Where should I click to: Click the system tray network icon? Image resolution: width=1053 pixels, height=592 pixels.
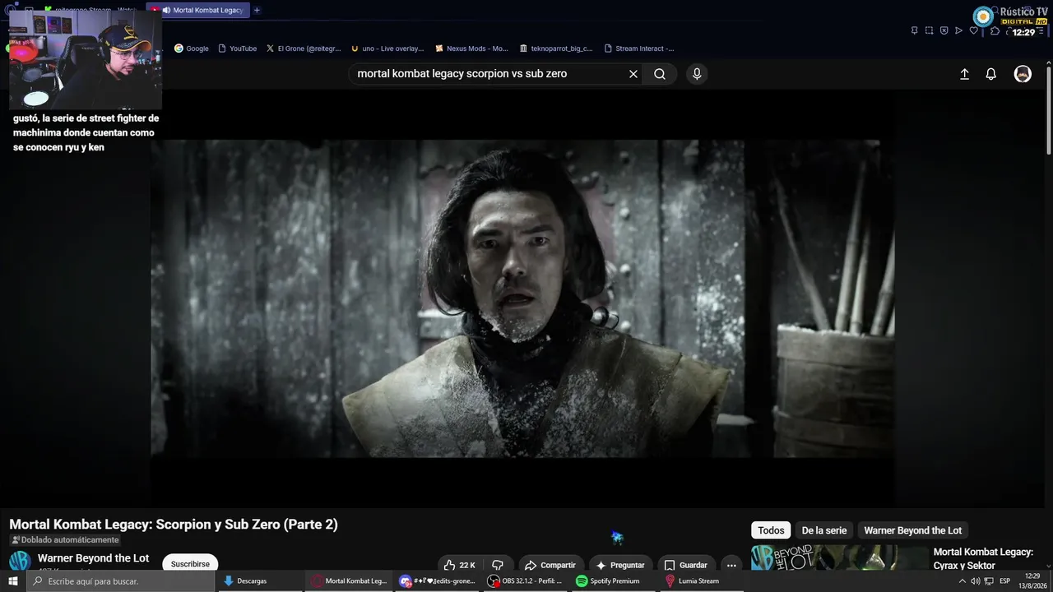[988, 581]
